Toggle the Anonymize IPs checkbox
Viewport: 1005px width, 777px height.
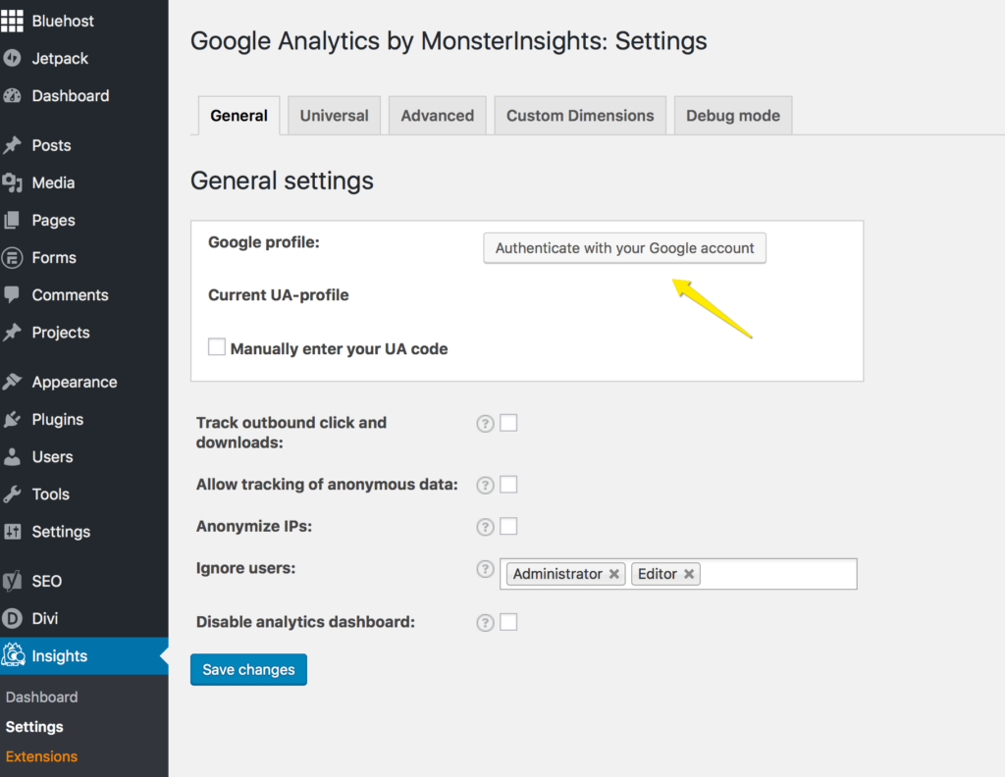[508, 526]
